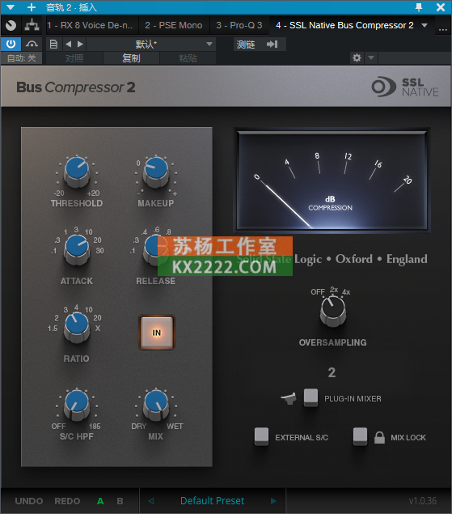
Task: Select the A comparison slot
Action: 100,501
